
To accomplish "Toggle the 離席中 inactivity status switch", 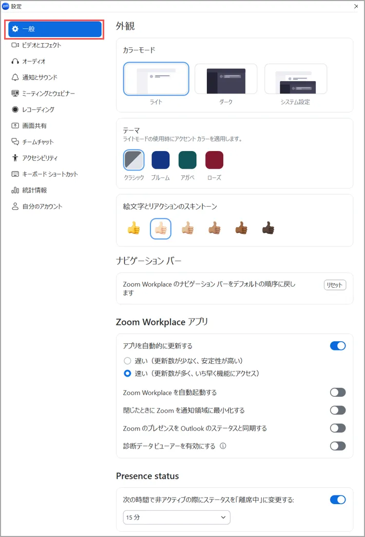I will pos(338,499).
